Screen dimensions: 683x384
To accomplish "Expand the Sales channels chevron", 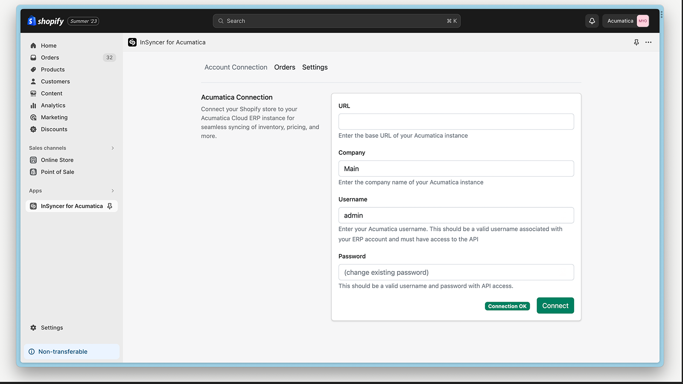I will pyautogui.click(x=113, y=148).
